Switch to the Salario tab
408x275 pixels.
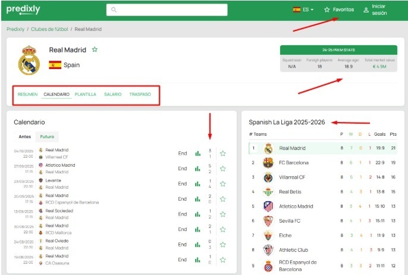point(112,94)
